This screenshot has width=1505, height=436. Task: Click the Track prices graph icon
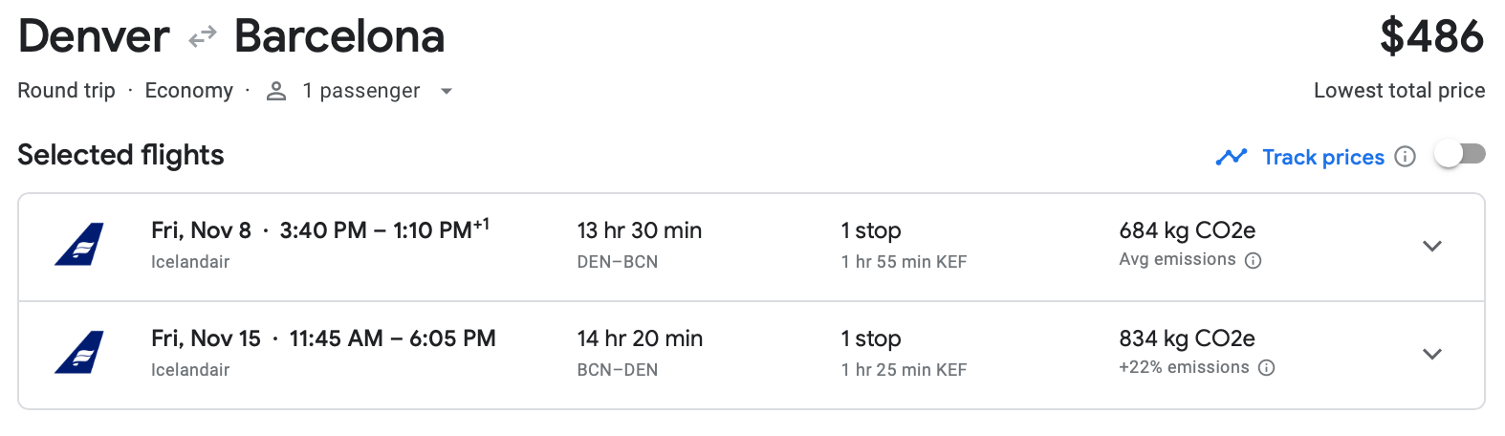1232,157
